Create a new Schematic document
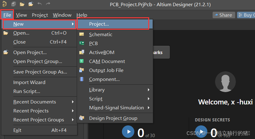 point(115,34)
